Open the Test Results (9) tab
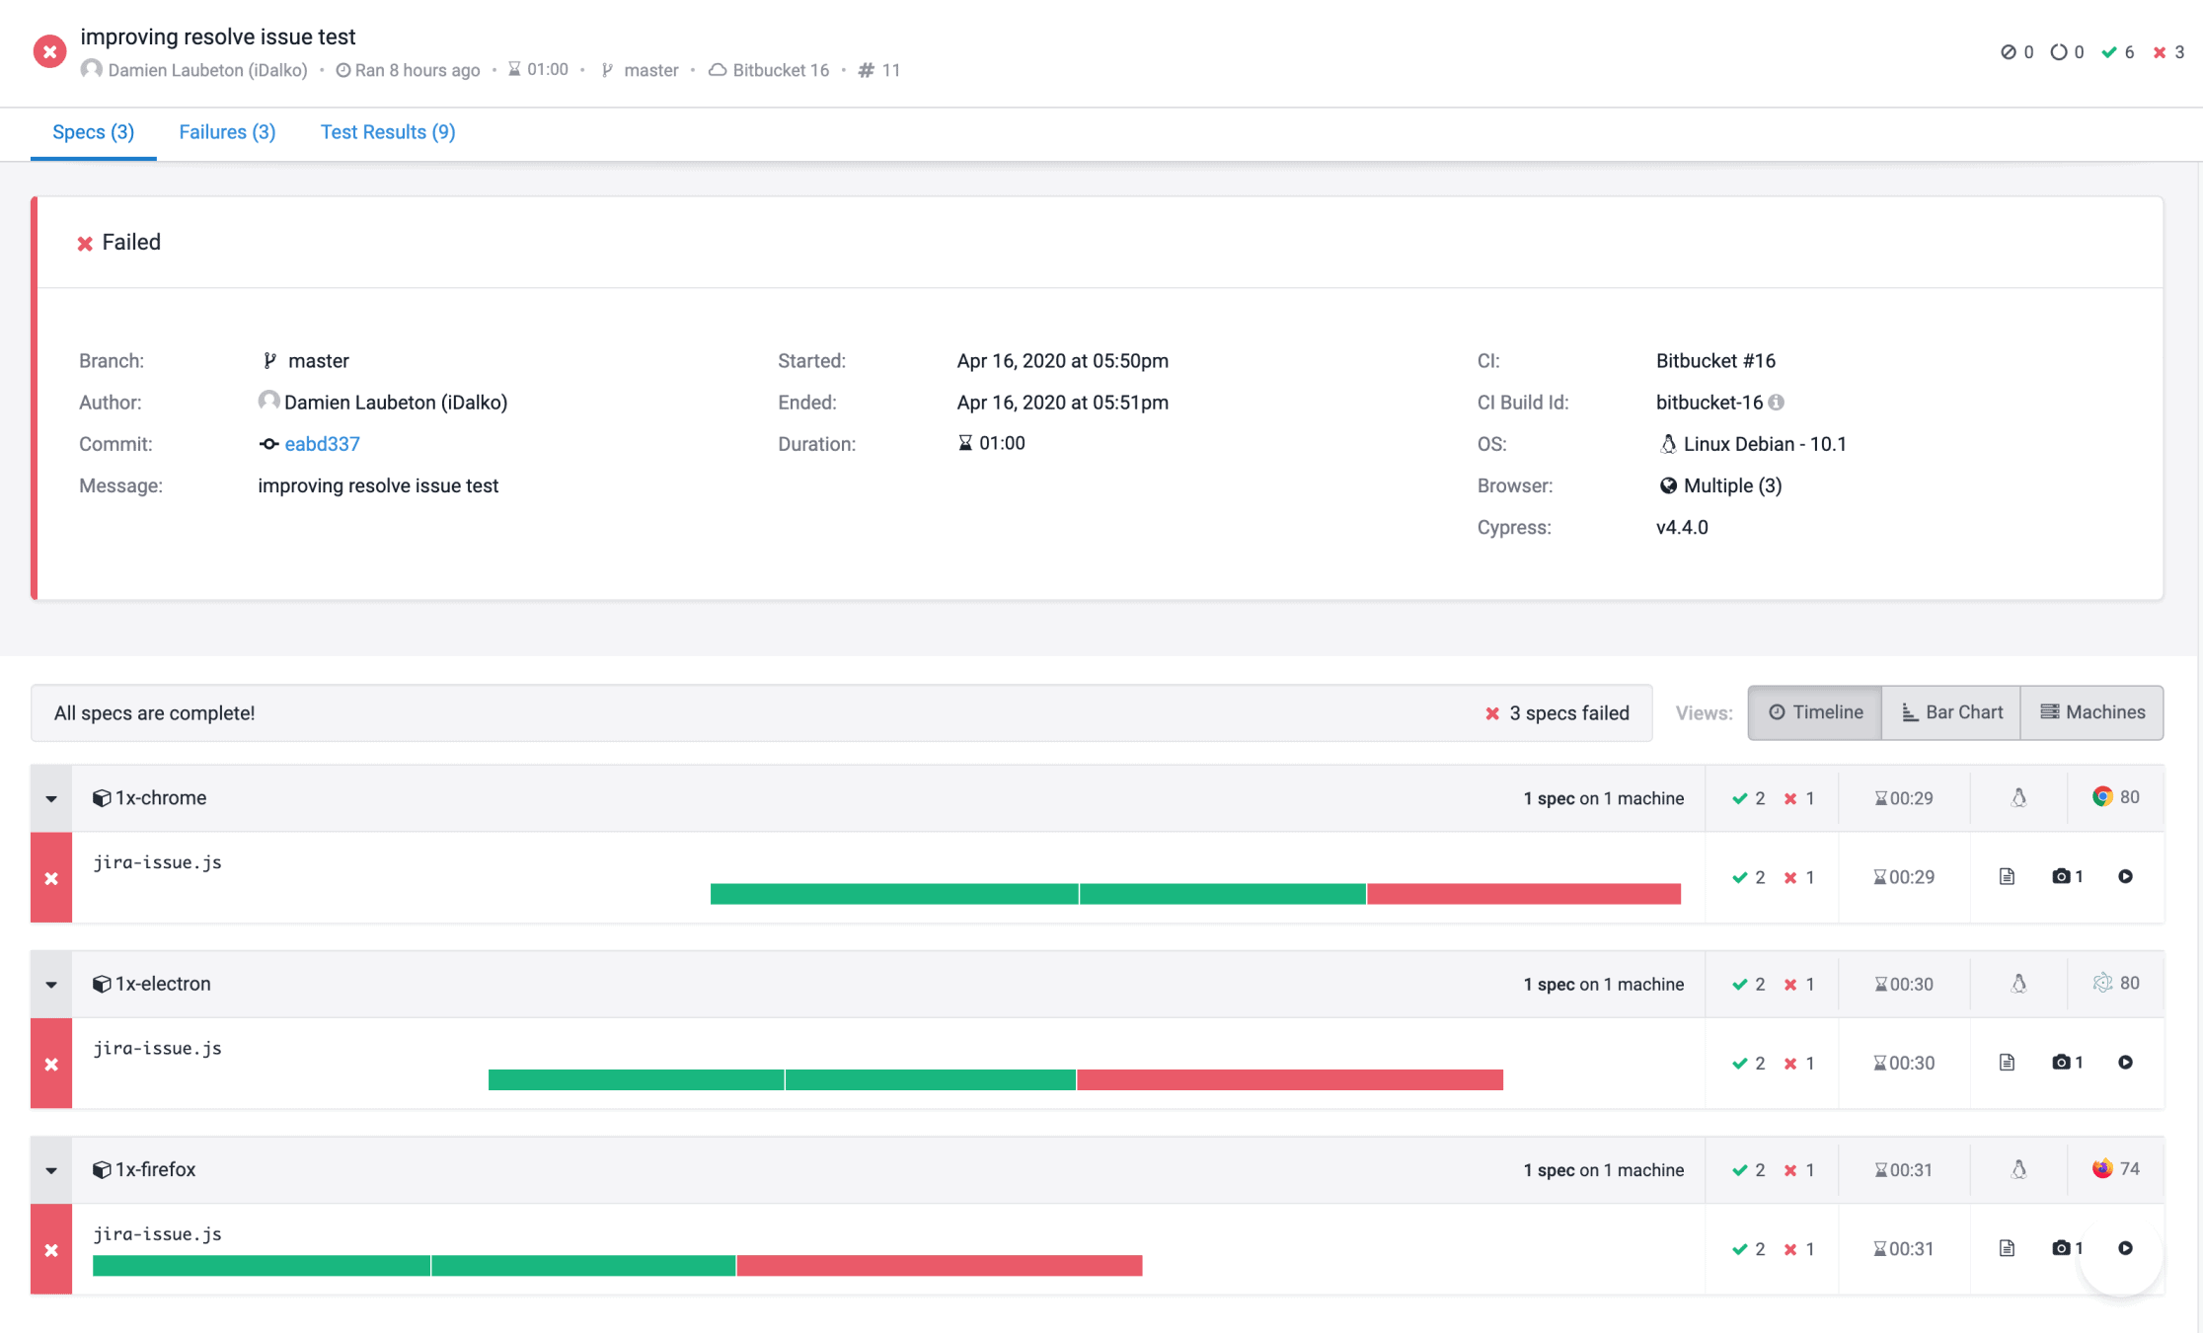 tap(388, 132)
